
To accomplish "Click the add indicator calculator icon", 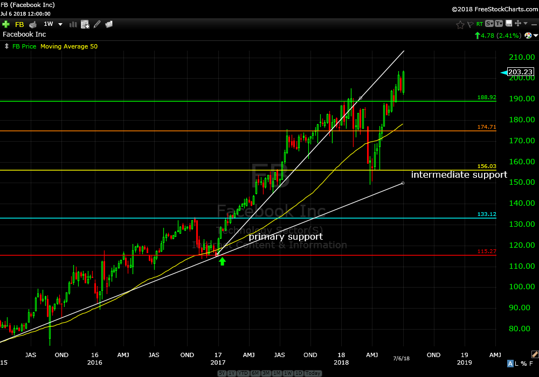I will coord(85,24).
